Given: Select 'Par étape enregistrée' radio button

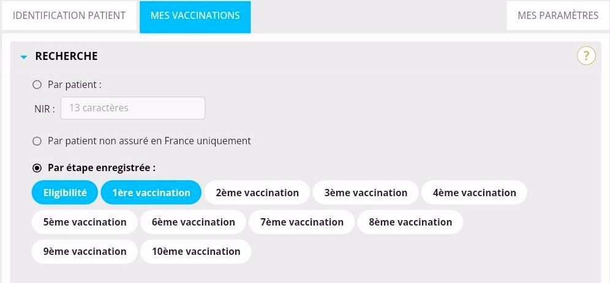Looking at the screenshot, I should (x=37, y=167).
